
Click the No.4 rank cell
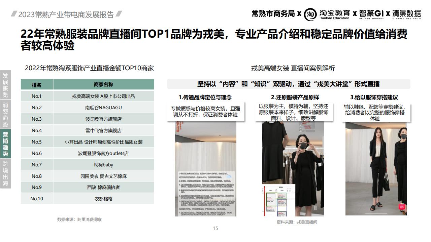37,130
